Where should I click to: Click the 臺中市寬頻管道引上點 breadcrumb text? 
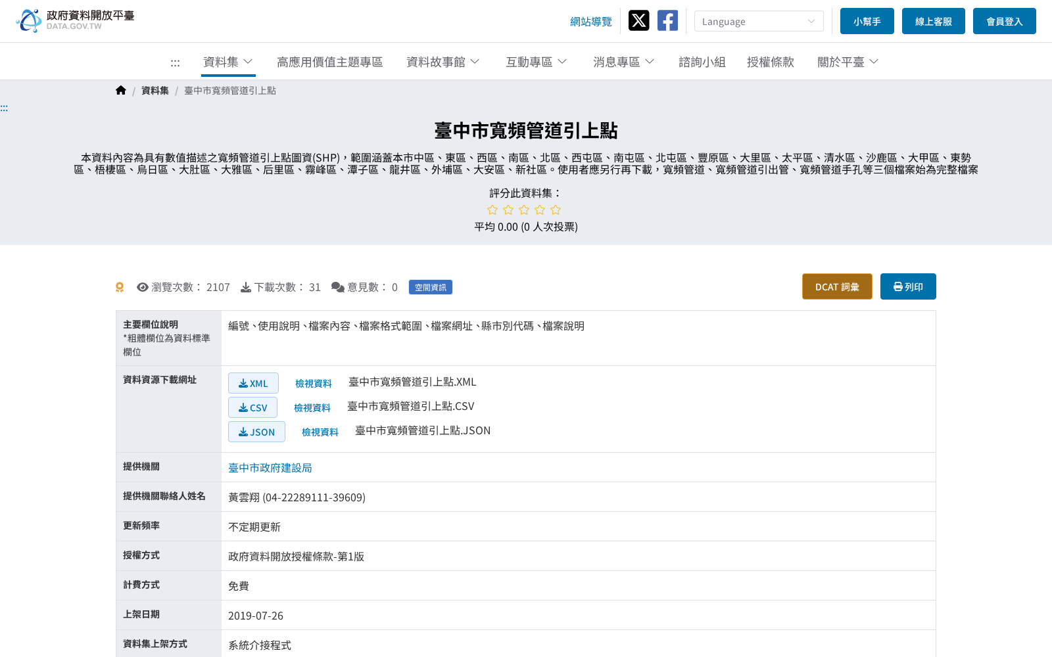point(230,91)
